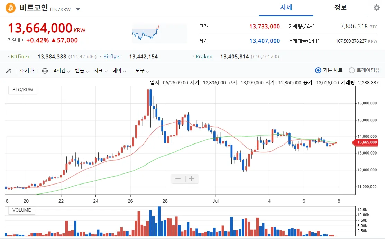The height and width of the screenshot is (239, 385).
Task: Click the BTC/KRW chart label
Action: pos(22,89)
